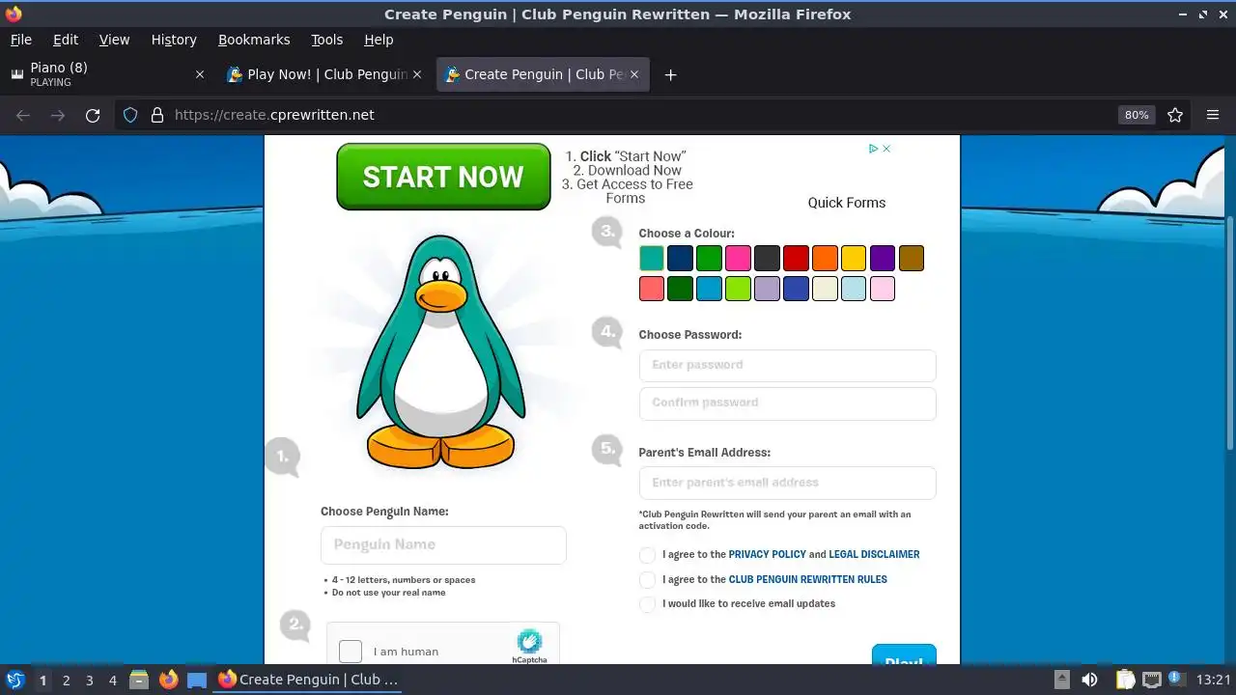
Task: Focus the Enter password field
Action: point(787,366)
